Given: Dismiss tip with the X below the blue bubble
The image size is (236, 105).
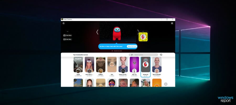Looking at the screenshot, I should tap(112, 51).
